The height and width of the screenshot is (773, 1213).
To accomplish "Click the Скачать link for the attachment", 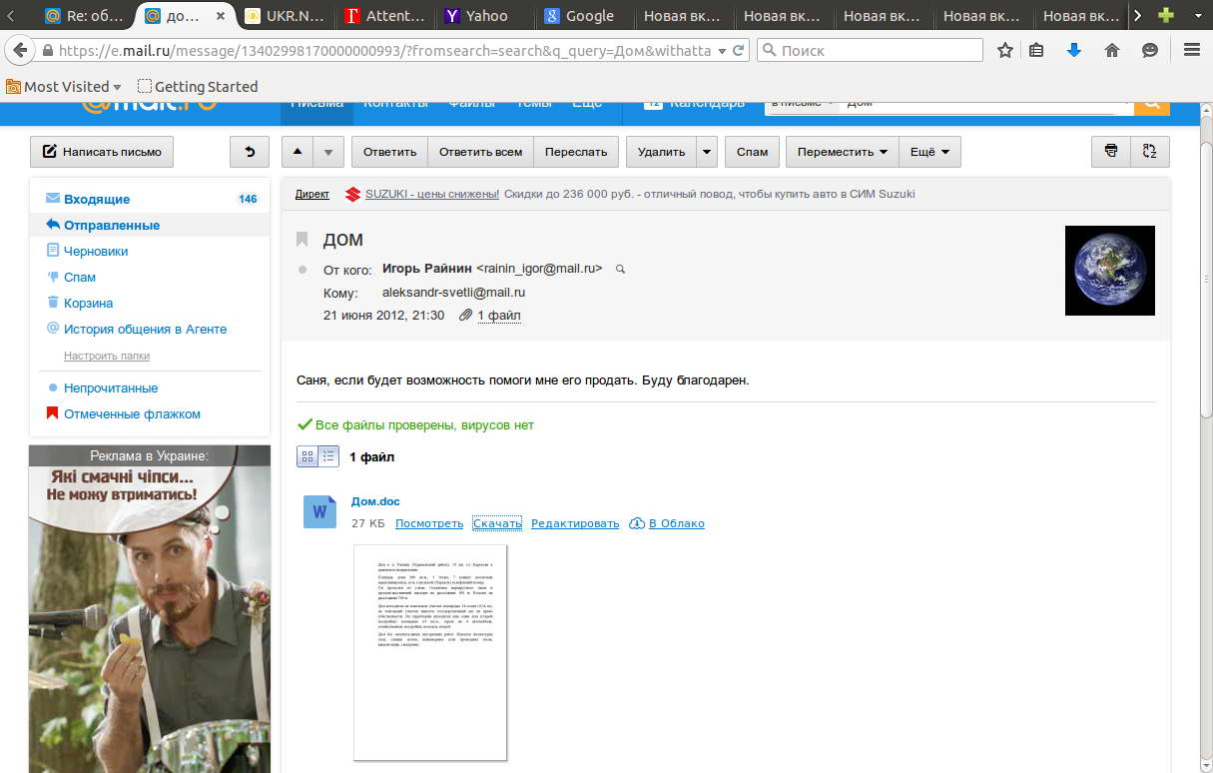I will (x=497, y=523).
